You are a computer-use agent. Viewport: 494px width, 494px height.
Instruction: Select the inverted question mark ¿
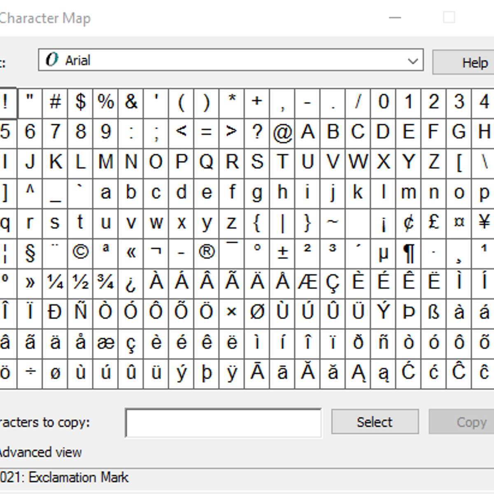[x=131, y=282]
